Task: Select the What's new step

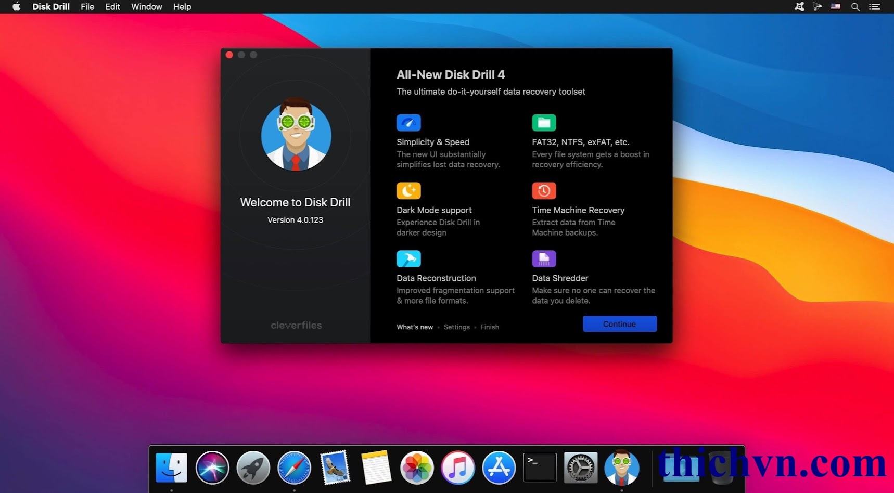Action: pyautogui.click(x=414, y=327)
